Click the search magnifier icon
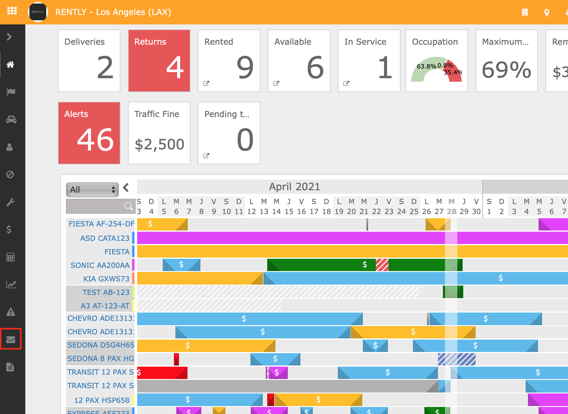 coord(128,206)
